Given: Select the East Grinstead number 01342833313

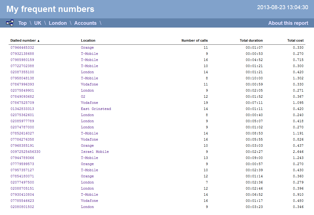Looking at the screenshot, I should click(22, 109).
